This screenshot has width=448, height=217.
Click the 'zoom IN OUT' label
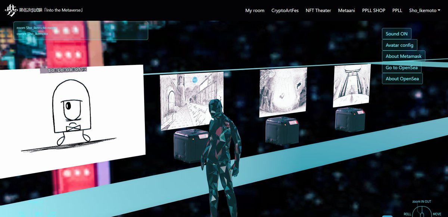[x=421, y=202]
